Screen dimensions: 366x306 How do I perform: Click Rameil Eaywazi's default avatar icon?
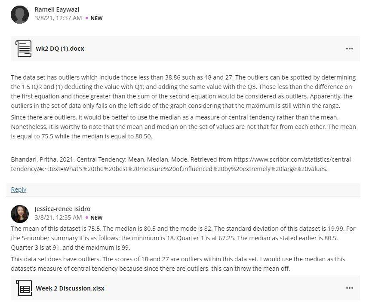[x=20, y=15]
